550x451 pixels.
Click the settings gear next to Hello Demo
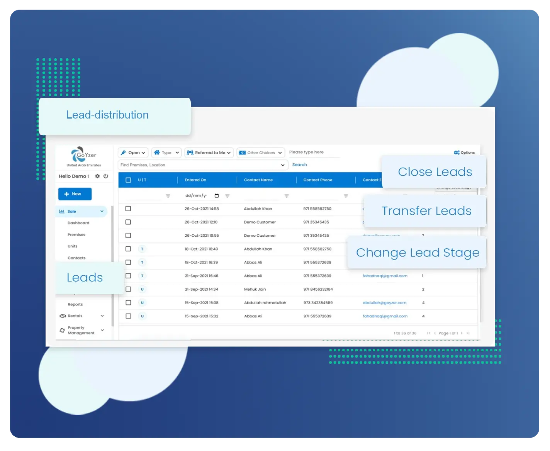pyautogui.click(x=97, y=176)
